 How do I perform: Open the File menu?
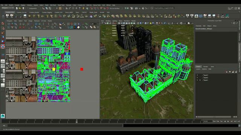[x=2, y=5]
